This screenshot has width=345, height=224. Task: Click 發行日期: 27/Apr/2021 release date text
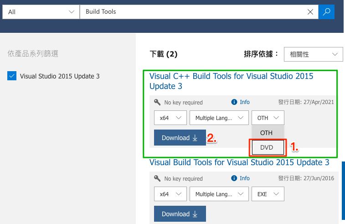point(306,102)
